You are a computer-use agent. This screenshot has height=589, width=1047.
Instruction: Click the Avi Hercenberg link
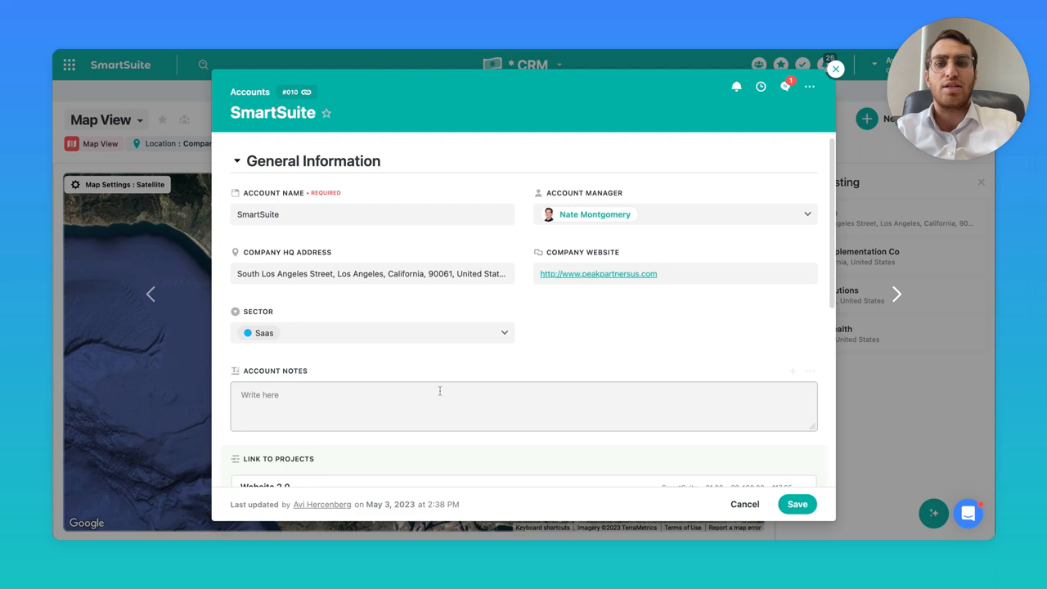pyautogui.click(x=322, y=505)
